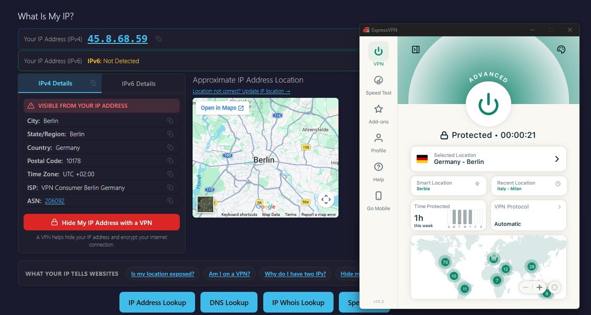Open Go Mobile in ExpressVPN sidebar
Screen dimensions: 591x315
378,201
